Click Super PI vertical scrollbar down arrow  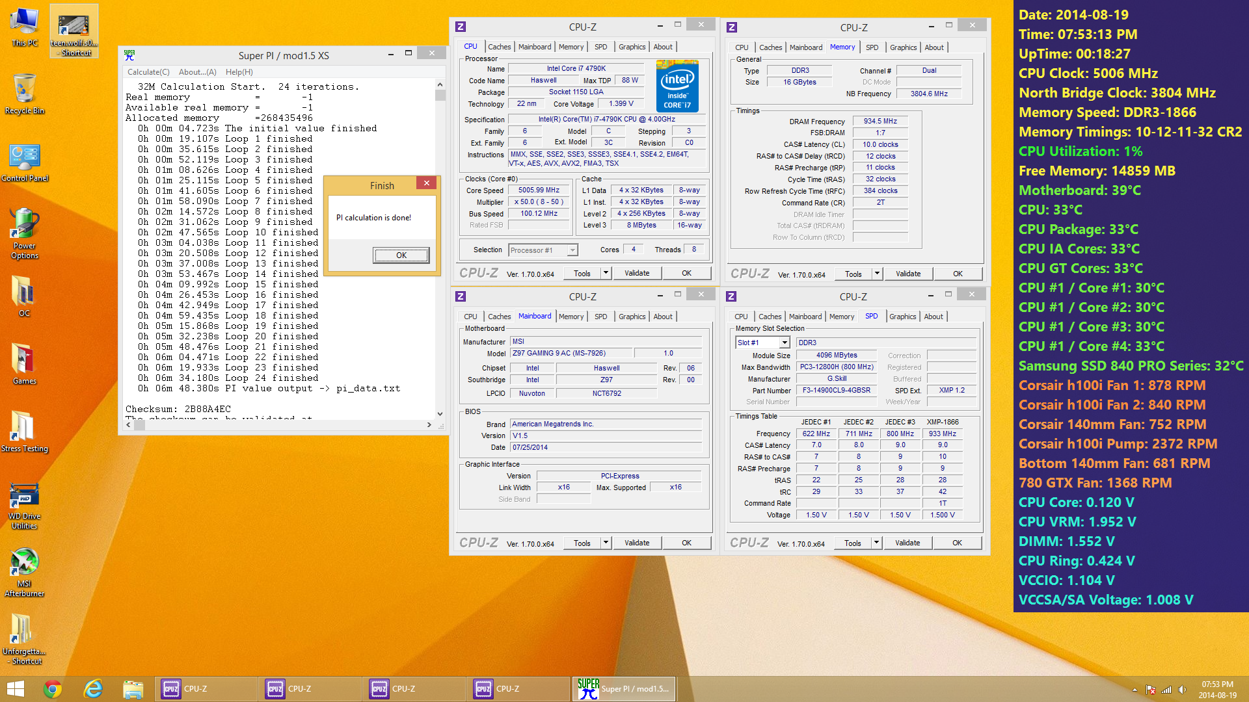440,414
